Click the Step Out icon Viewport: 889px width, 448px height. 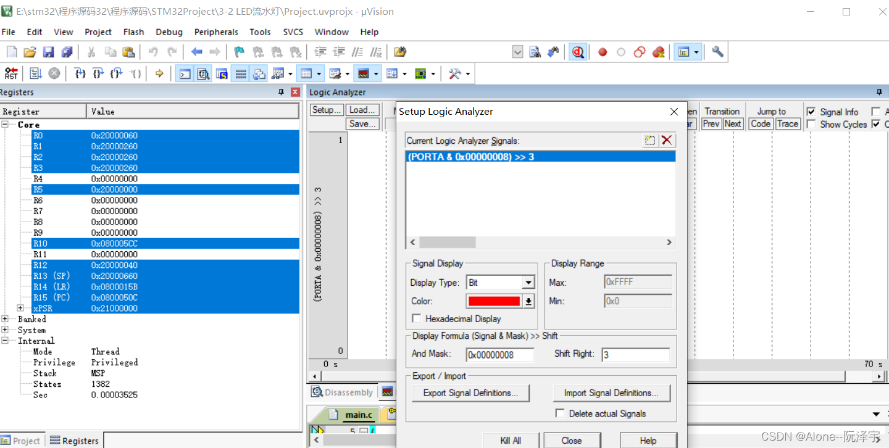click(116, 73)
